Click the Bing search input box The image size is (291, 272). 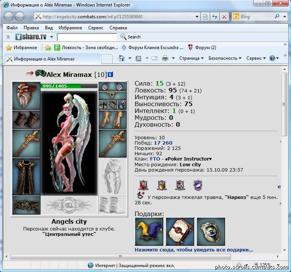(x=257, y=16)
